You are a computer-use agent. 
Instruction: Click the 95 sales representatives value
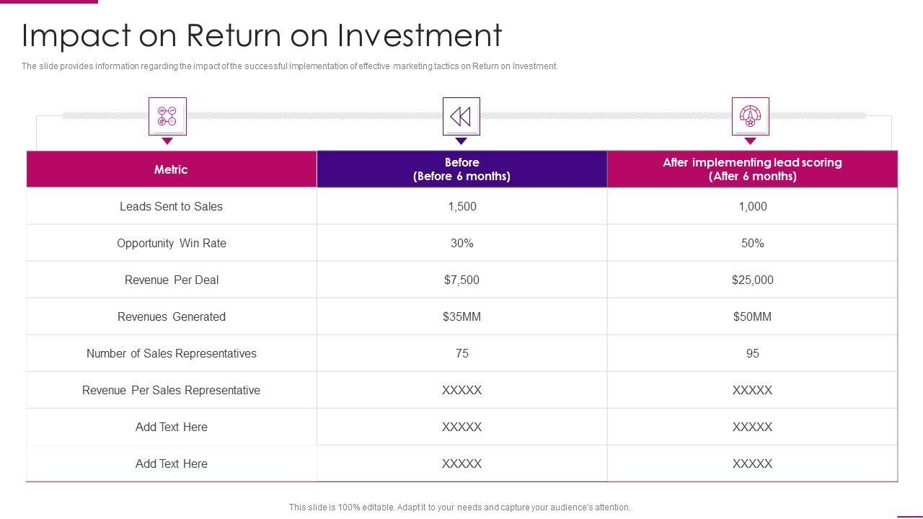[752, 353]
